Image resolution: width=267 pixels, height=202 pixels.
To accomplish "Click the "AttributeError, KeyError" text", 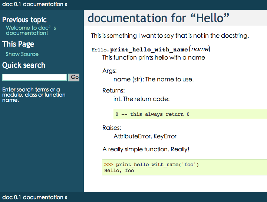I will pyautogui.click(x=145, y=136).
